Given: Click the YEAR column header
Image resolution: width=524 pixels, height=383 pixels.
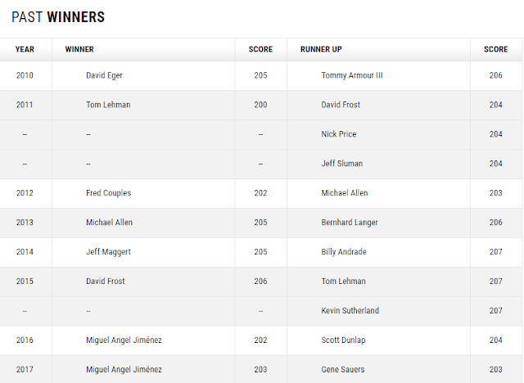Looking at the screenshot, I should point(25,49).
